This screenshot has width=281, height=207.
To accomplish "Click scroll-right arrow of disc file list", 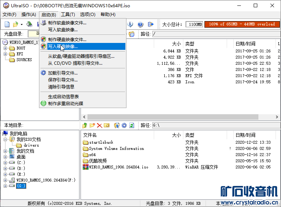I will [277, 117].
